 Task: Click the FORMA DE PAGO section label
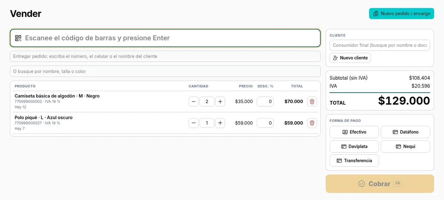pos(345,121)
